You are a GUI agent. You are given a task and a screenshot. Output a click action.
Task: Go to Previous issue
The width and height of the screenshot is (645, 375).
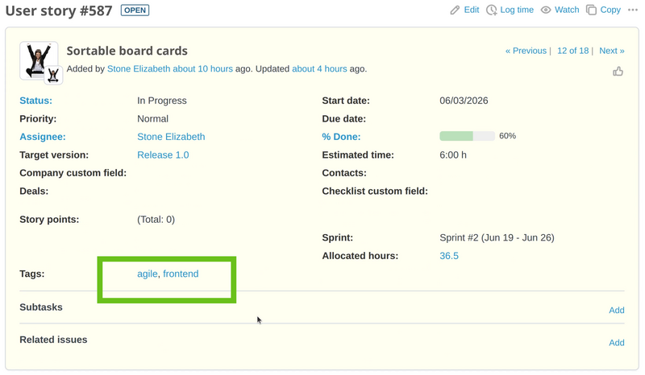click(x=526, y=51)
